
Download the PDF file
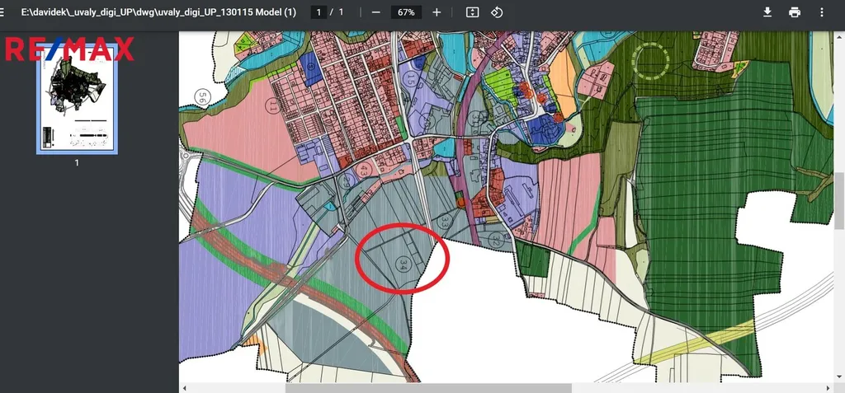click(767, 12)
